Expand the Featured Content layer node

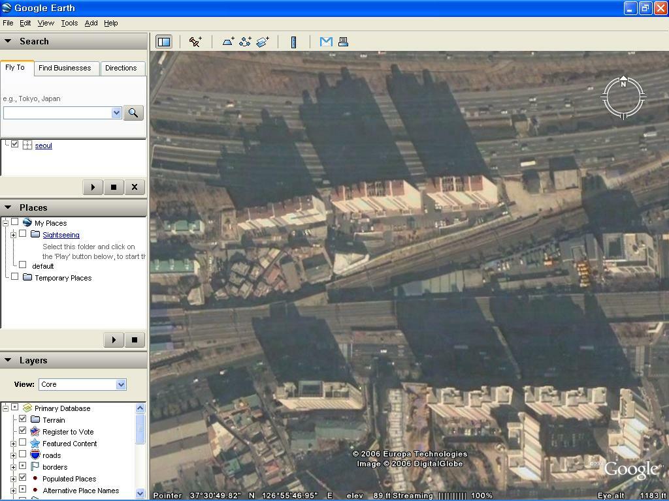click(13, 444)
